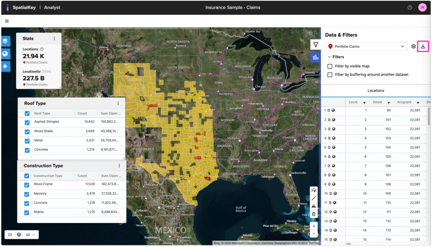Select the Analyst menu item in top bar
Viewport: 432px width, 247px height.
[52, 7]
